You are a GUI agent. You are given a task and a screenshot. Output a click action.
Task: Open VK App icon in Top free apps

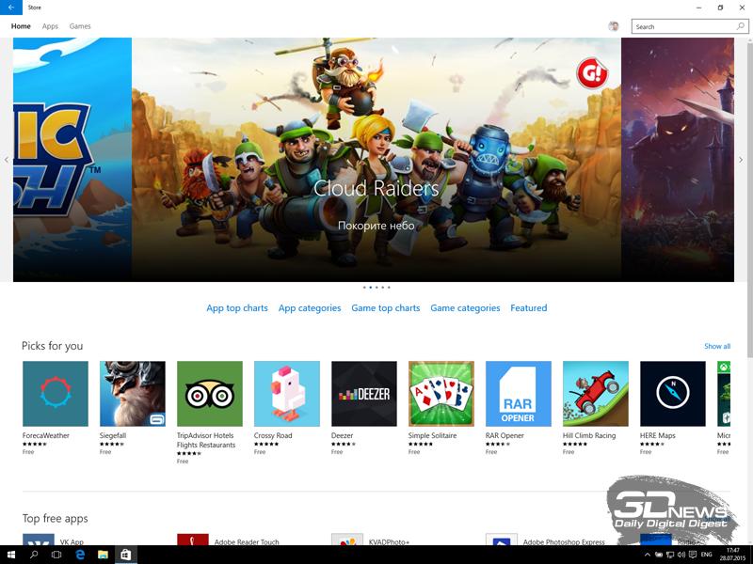(x=39, y=539)
